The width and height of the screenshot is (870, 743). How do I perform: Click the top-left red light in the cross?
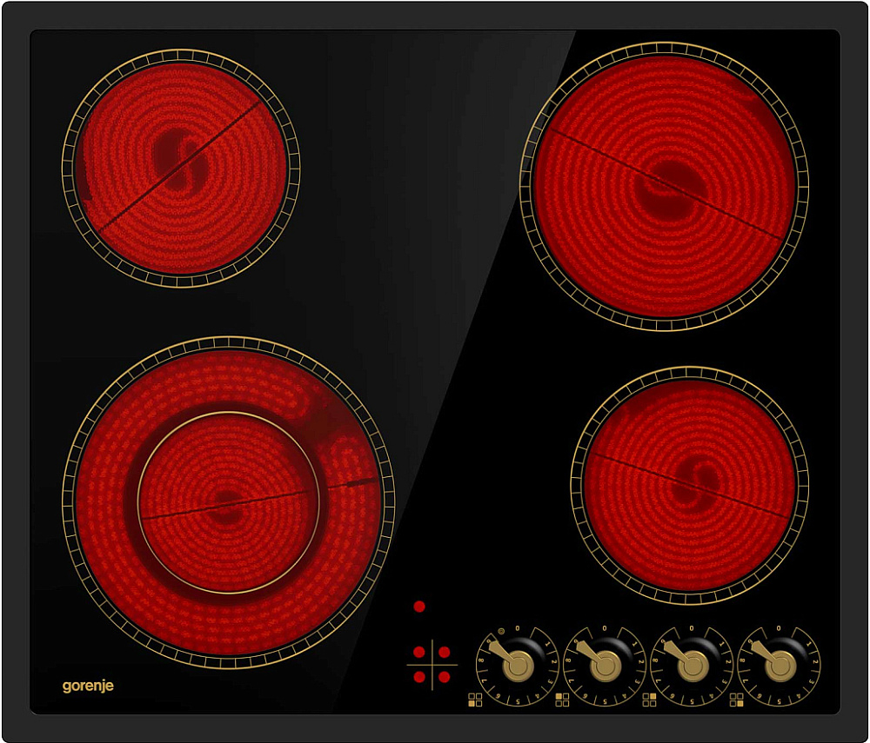pos(419,652)
